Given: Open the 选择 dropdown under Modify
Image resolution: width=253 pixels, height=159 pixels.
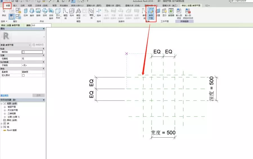Looking at the screenshot, I should click(4, 21).
